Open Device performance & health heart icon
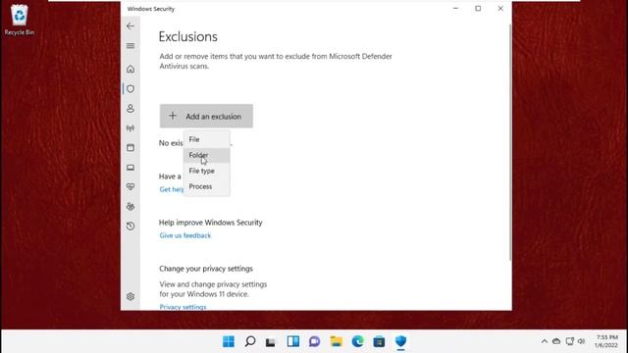Image resolution: width=628 pixels, height=353 pixels. (131, 187)
